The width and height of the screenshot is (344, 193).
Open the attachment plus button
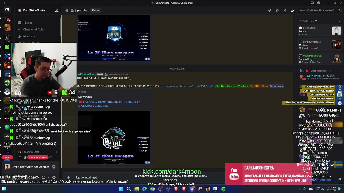click(68, 177)
